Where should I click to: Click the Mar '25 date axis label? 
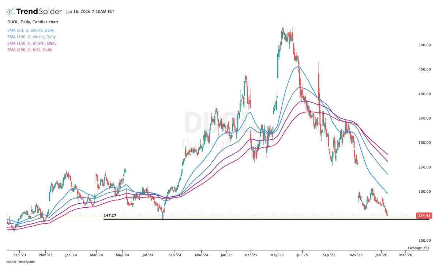point(251,255)
